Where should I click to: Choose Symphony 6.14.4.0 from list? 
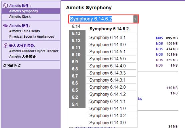(x=112, y=66)
